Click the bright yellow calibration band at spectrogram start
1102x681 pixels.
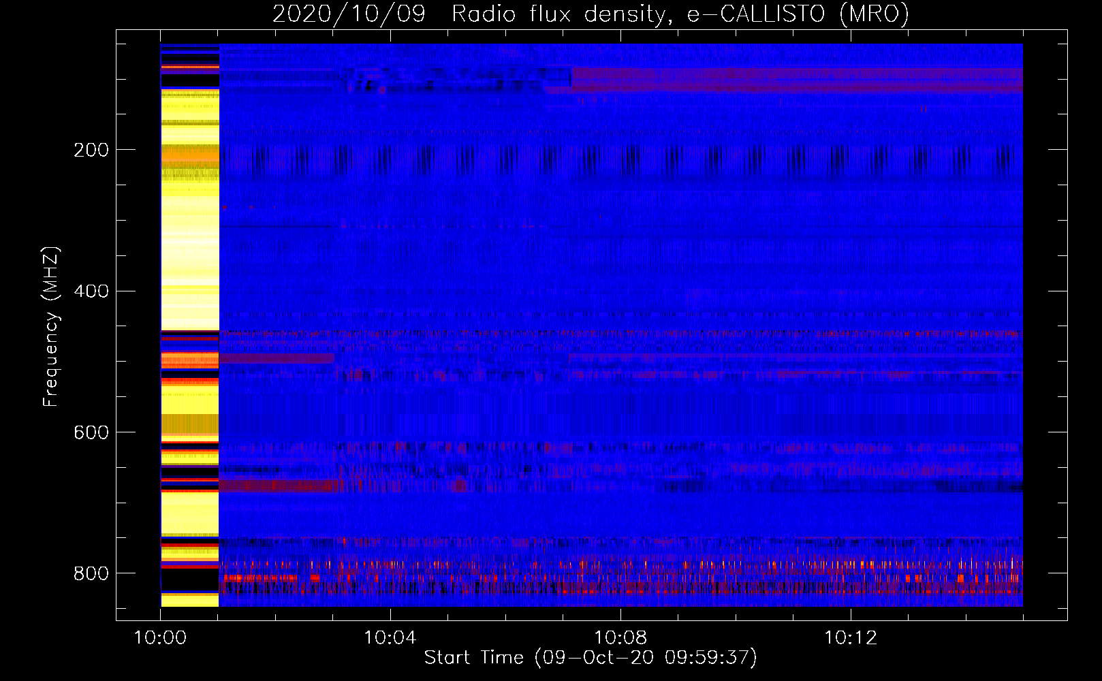point(190,326)
